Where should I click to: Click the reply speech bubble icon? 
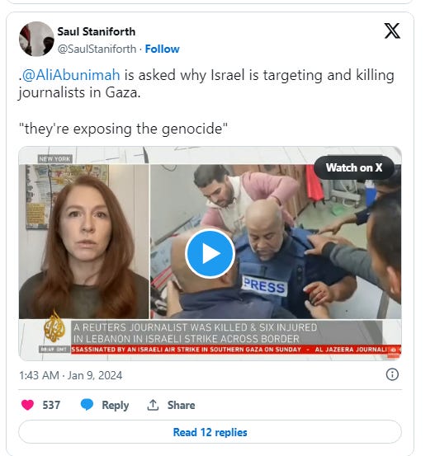(87, 405)
